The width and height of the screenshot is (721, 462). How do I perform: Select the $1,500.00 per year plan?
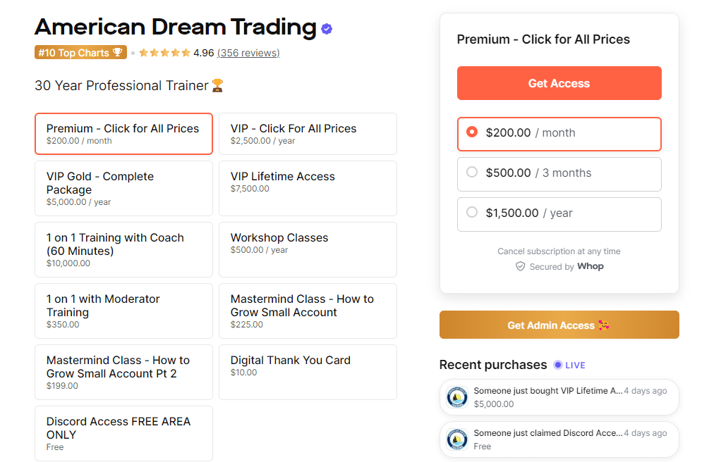[x=559, y=214]
